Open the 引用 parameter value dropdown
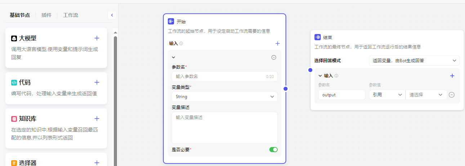This screenshot has width=465, height=166. pos(387,95)
